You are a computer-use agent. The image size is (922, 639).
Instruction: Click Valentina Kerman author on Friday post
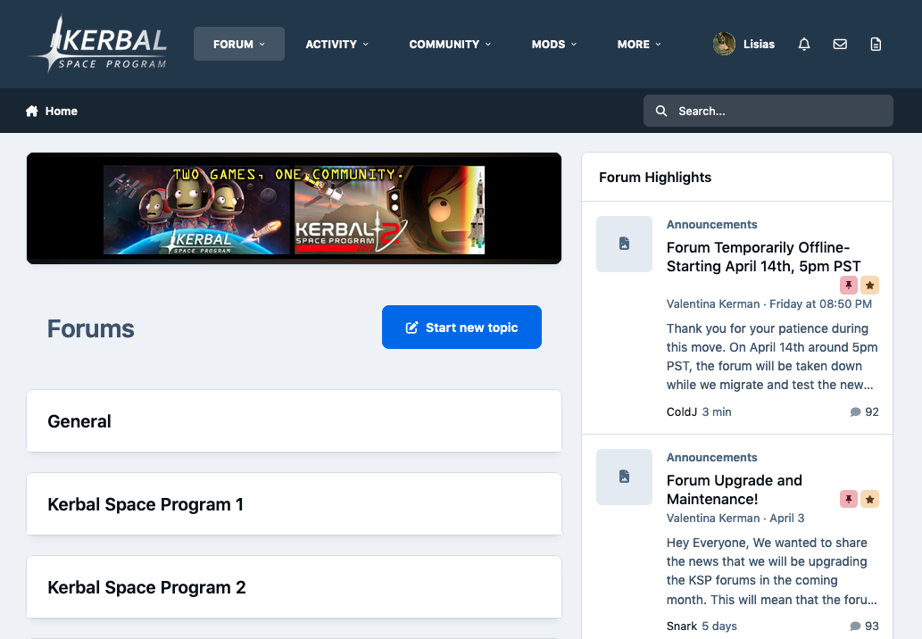712,304
